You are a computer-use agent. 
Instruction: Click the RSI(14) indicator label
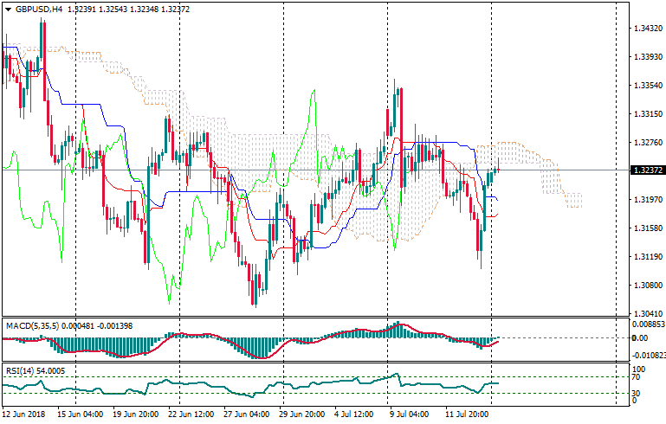click(20, 370)
